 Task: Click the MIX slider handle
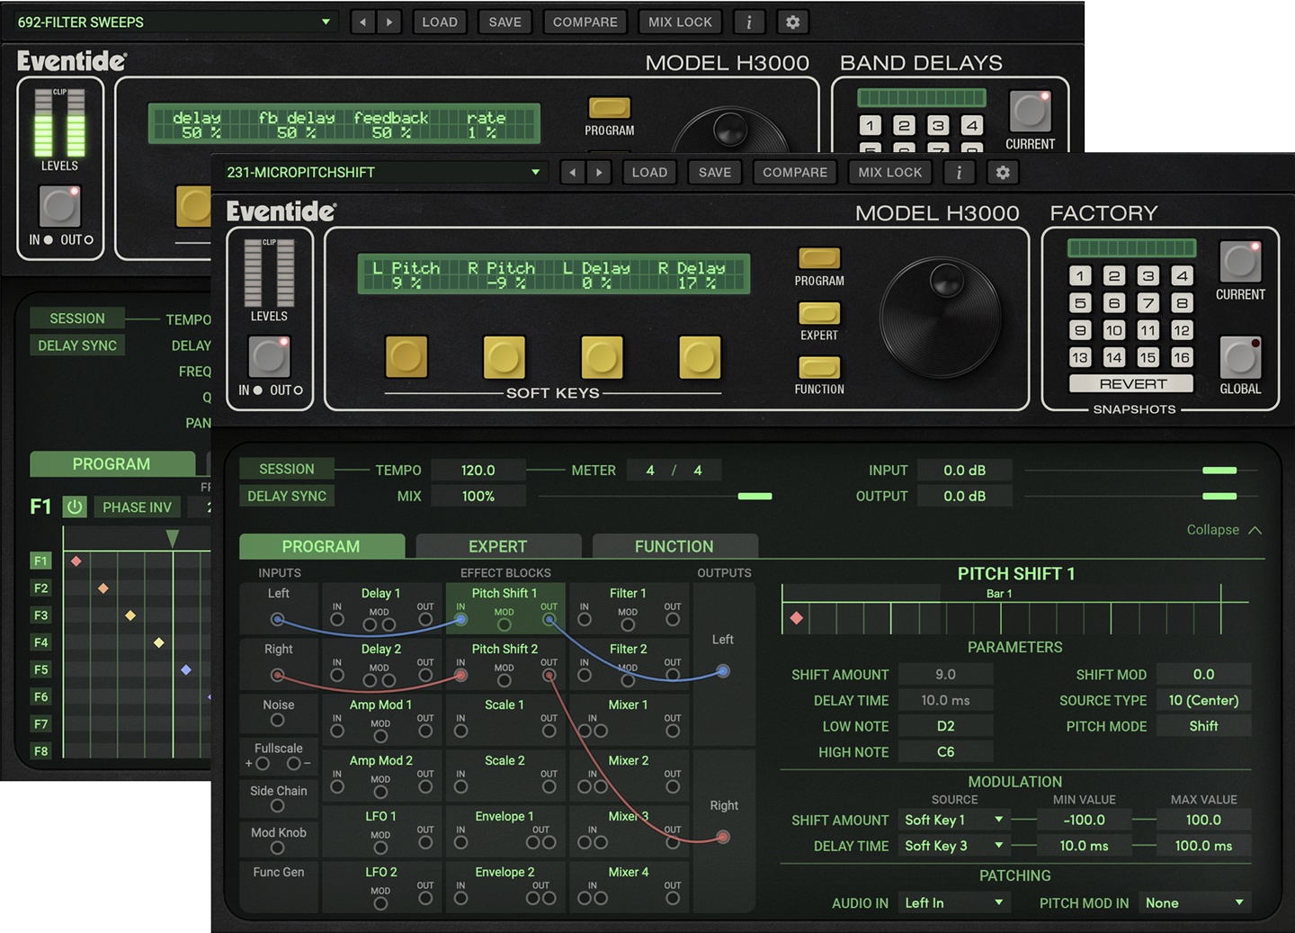point(755,496)
